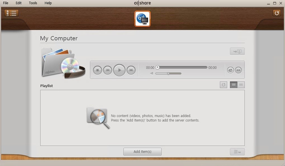Screen dimensions: 285x166
Task: Click the playback progress seek bar
Action: point(182,67)
